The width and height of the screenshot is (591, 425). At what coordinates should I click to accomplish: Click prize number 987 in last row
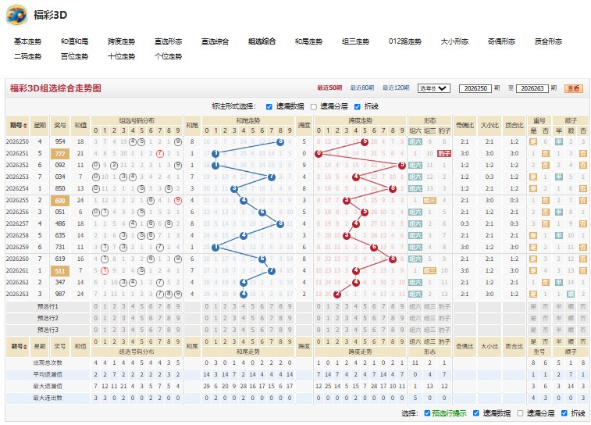click(x=60, y=294)
